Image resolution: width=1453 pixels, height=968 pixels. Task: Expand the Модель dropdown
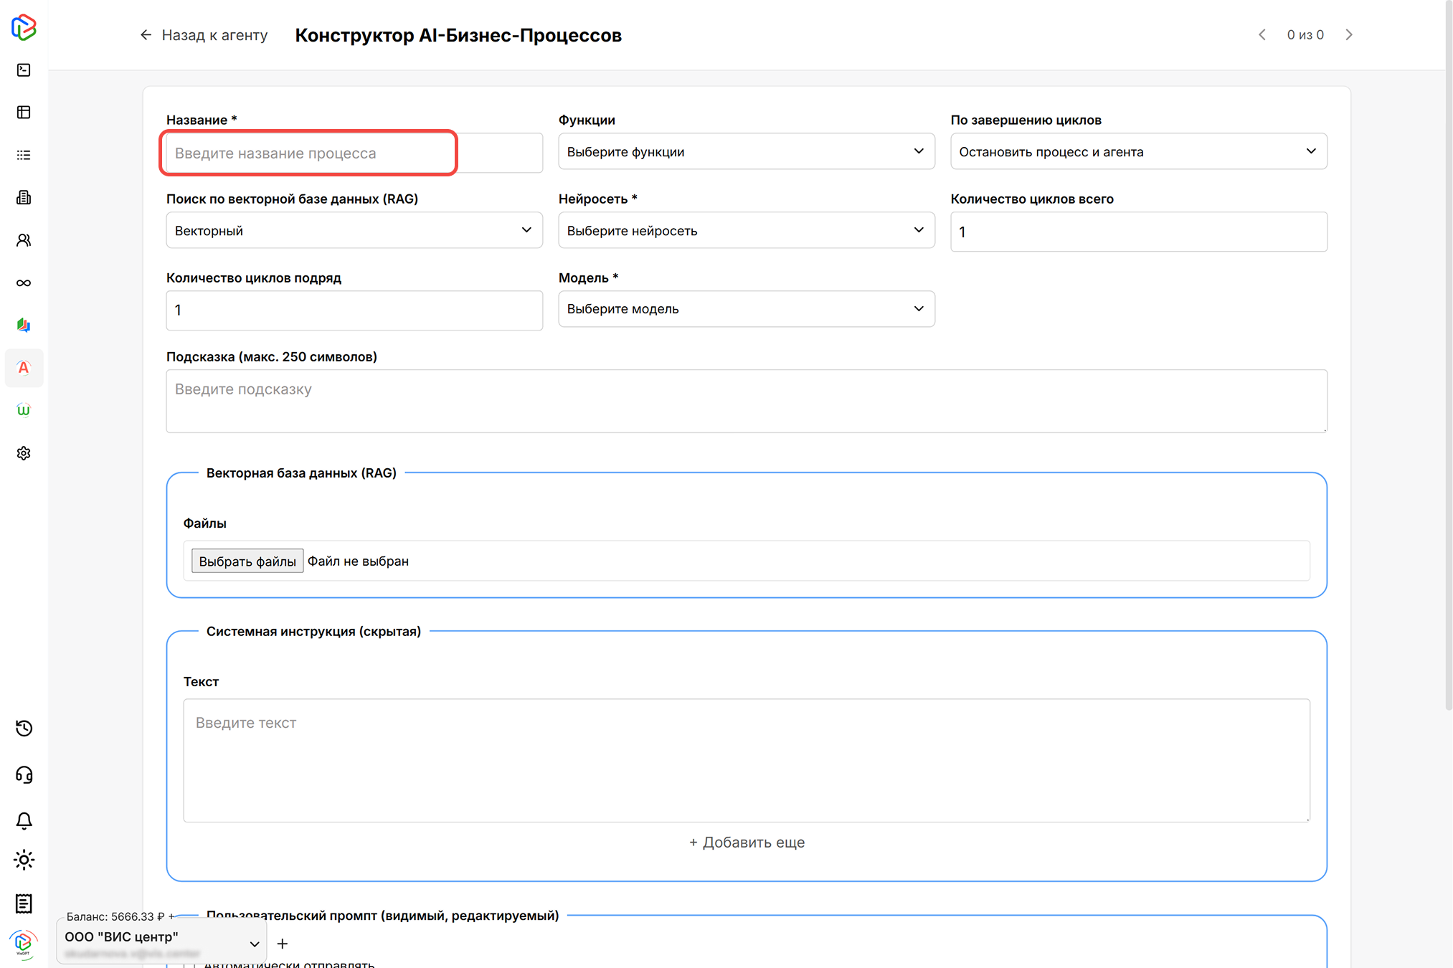point(746,309)
